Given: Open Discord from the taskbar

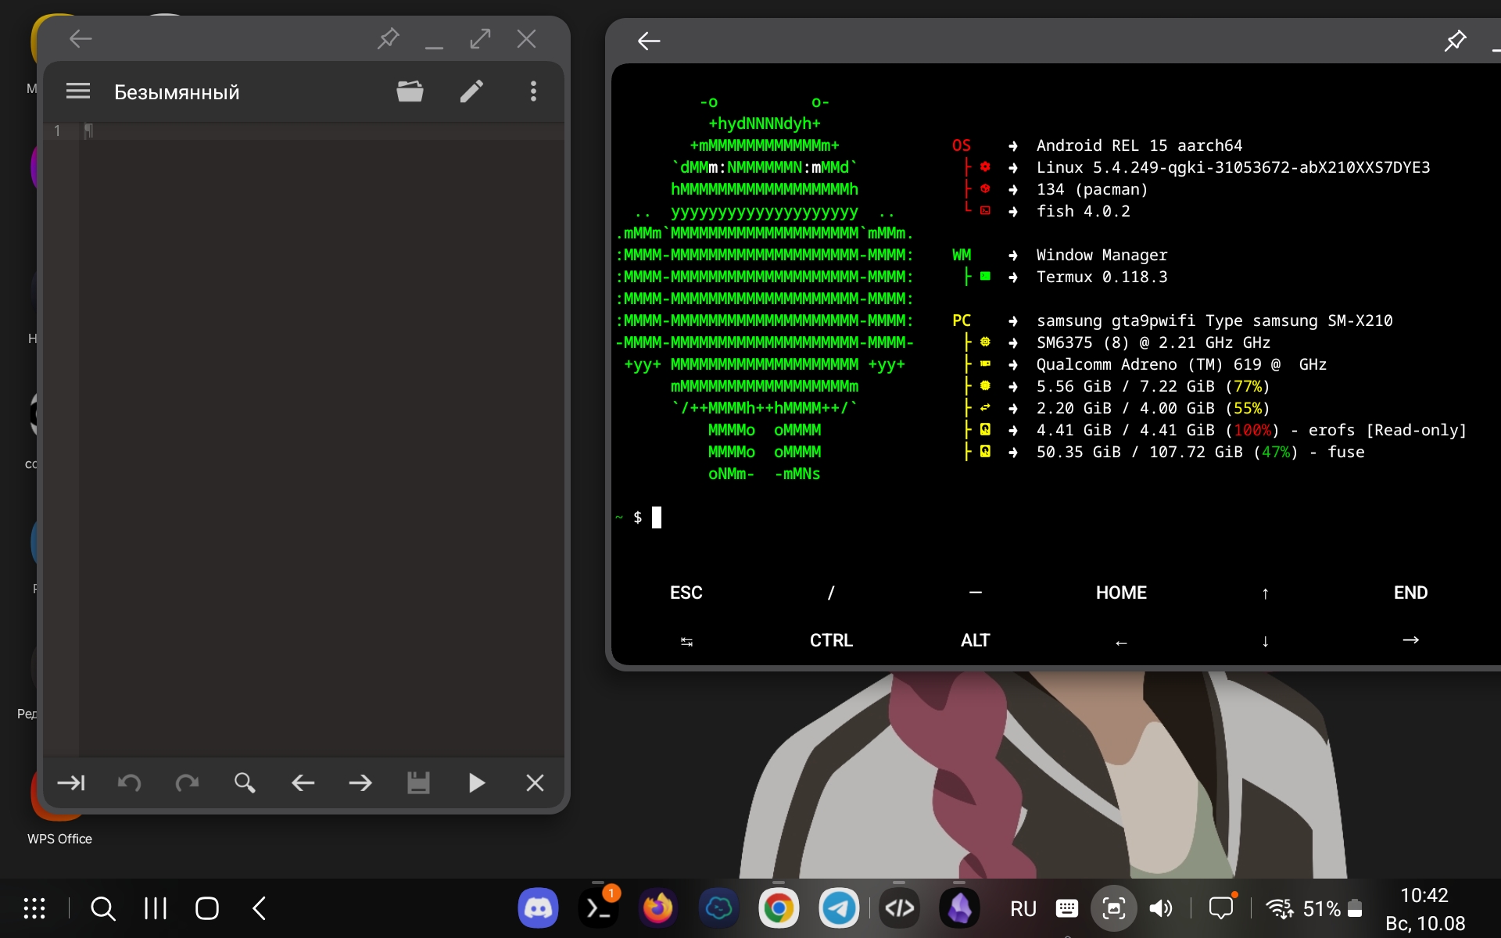Looking at the screenshot, I should (538, 908).
